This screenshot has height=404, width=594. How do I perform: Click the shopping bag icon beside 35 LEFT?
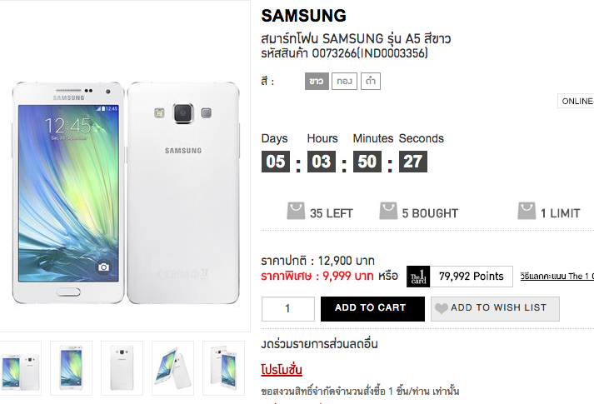pyautogui.click(x=296, y=212)
